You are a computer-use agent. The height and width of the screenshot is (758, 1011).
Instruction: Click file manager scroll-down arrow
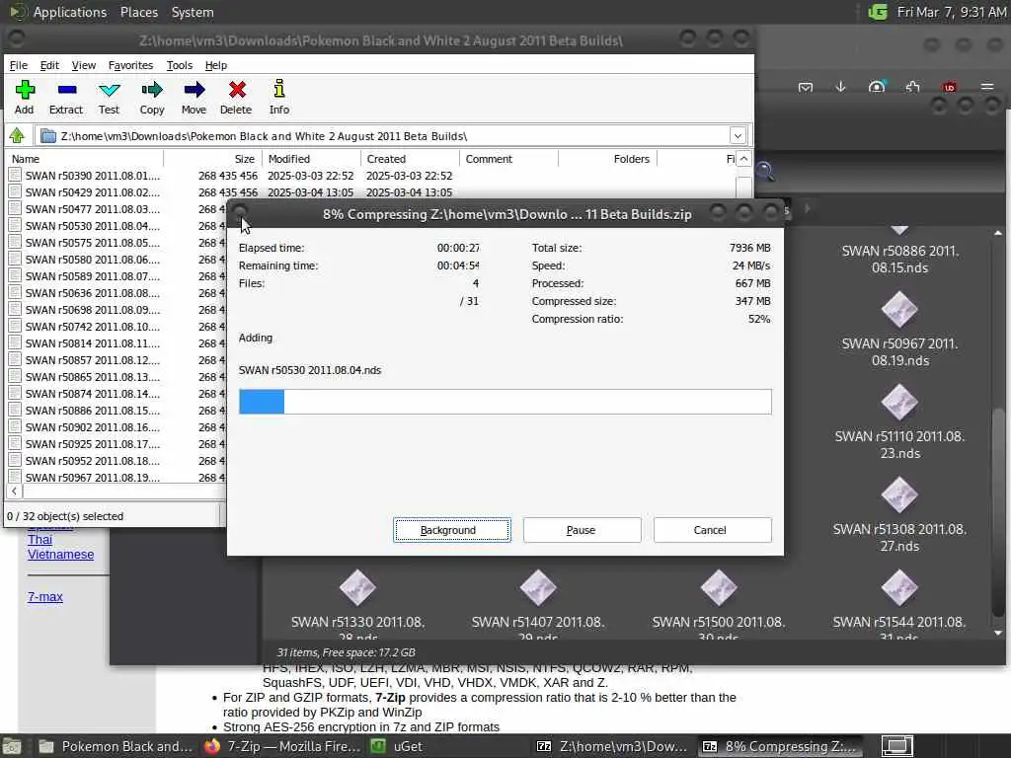(x=998, y=633)
